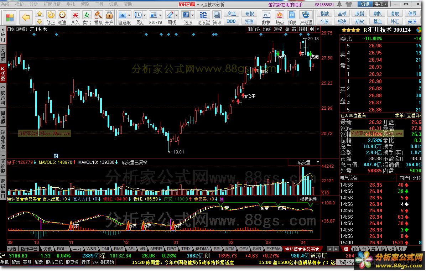
Task: Toggle 删自选 remove from watchlist
Action: (x=254, y=29)
